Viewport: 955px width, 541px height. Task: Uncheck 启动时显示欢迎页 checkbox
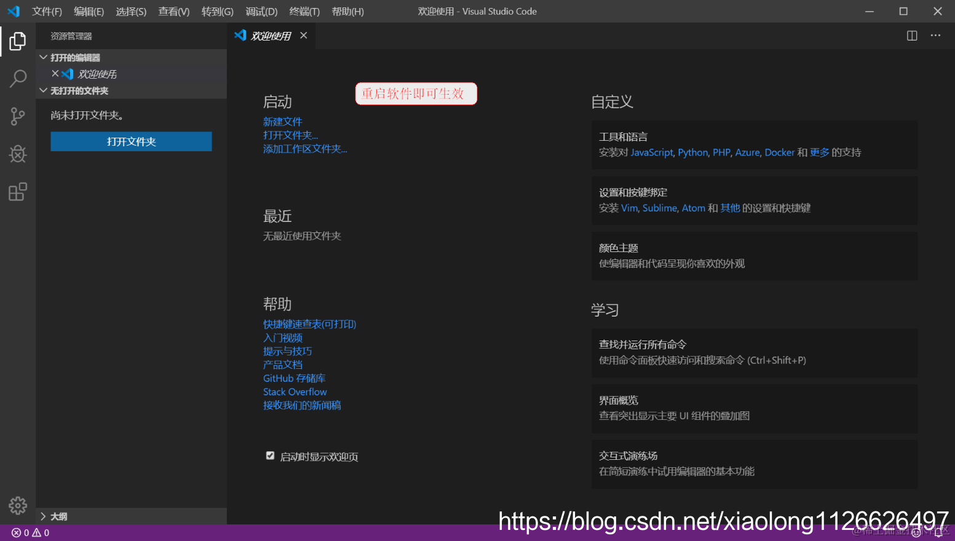point(270,456)
